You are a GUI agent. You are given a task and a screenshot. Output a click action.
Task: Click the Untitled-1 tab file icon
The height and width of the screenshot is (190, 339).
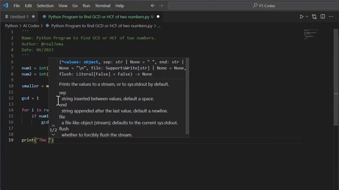(x=7, y=16)
